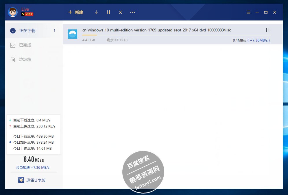Click the ISO disc file icon

(x=73, y=34)
